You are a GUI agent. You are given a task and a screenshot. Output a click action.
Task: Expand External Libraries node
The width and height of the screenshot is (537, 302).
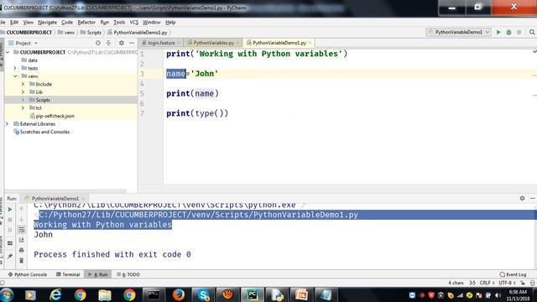coord(8,123)
